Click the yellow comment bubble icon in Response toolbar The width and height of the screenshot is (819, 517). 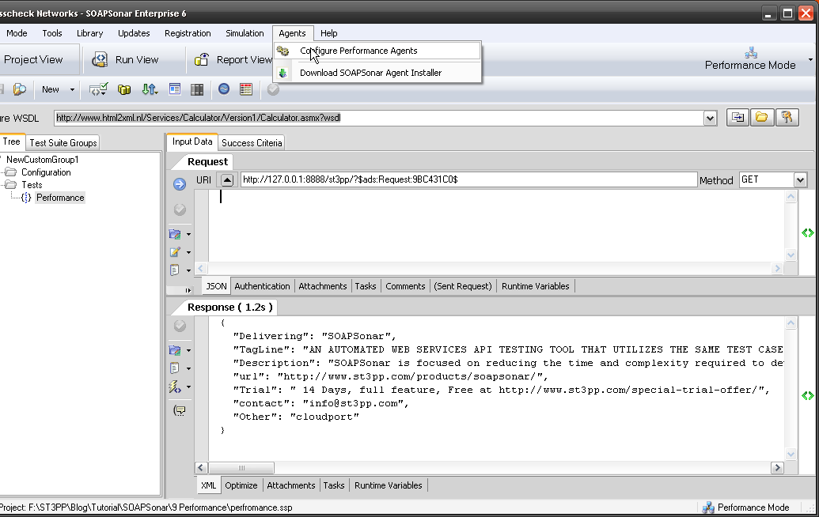(180, 410)
